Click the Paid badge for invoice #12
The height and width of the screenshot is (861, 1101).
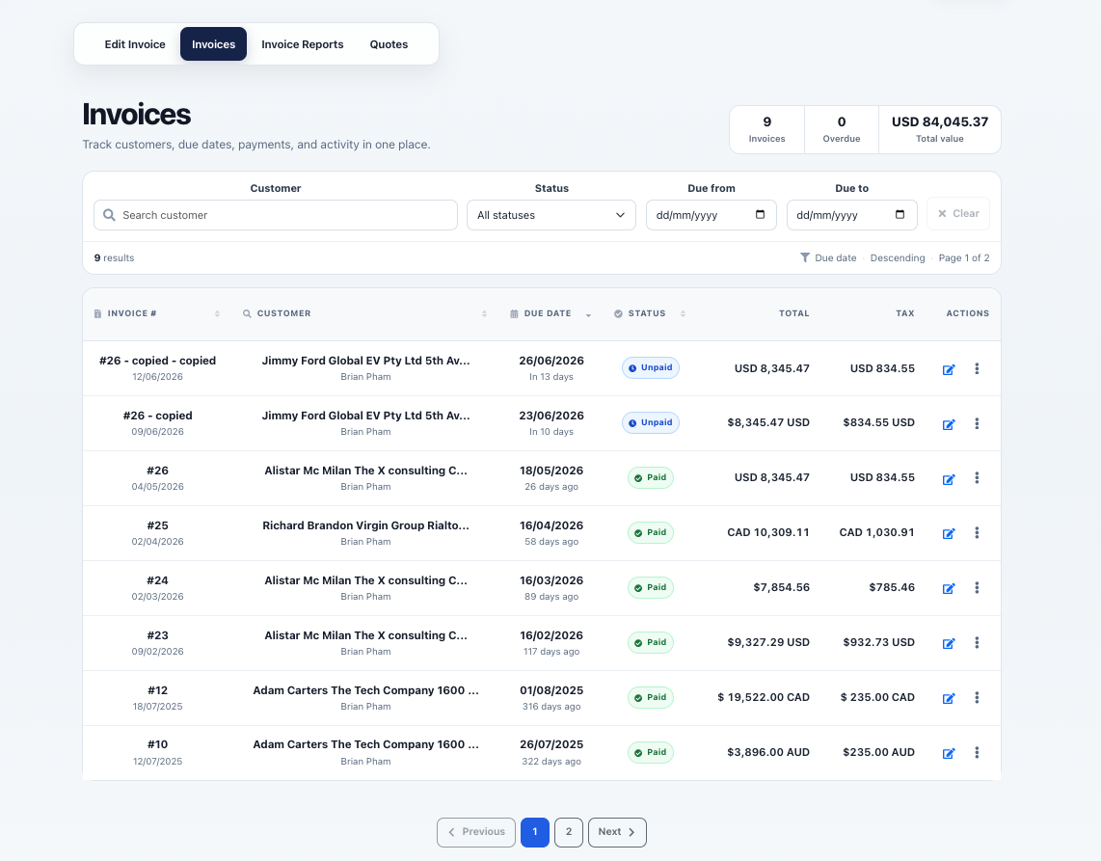[x=650, y=697]
